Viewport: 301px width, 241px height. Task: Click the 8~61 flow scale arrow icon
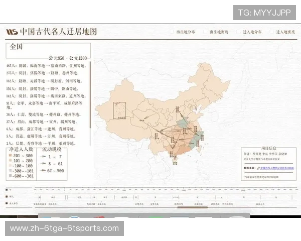point(45,163)
